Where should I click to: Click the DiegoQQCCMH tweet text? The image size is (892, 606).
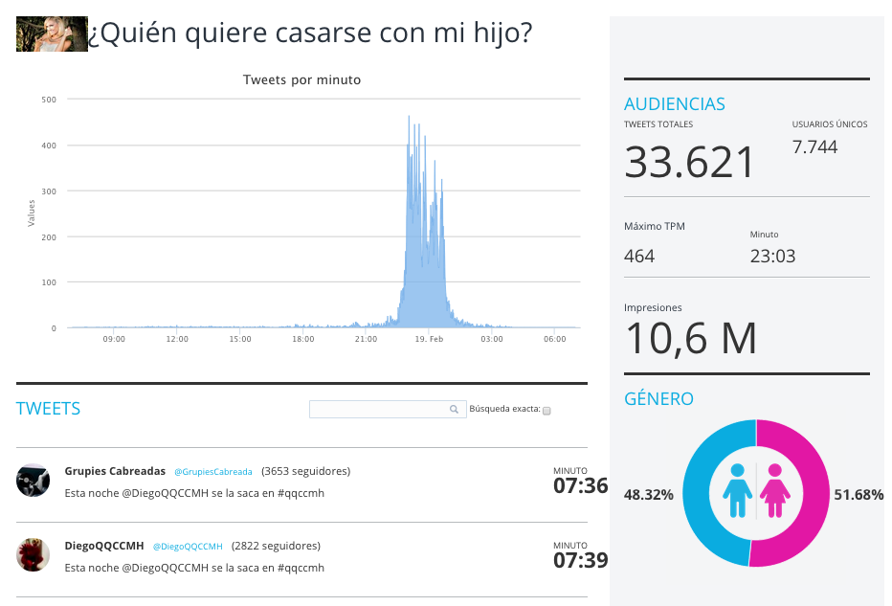coord(194,568)
